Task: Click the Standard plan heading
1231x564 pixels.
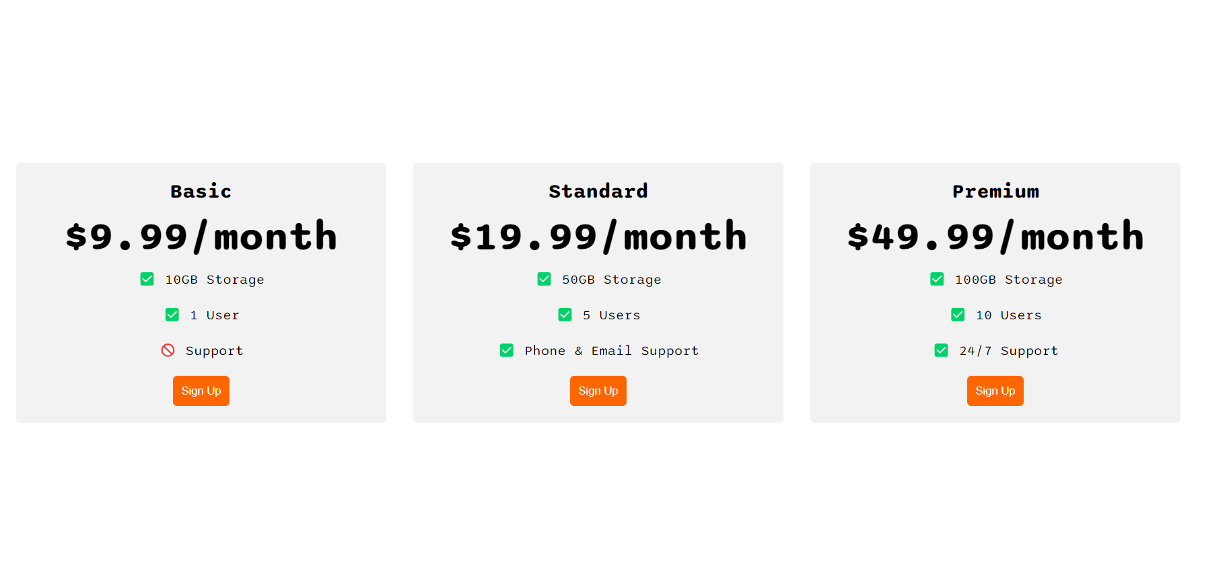Action: coord(598,192)
